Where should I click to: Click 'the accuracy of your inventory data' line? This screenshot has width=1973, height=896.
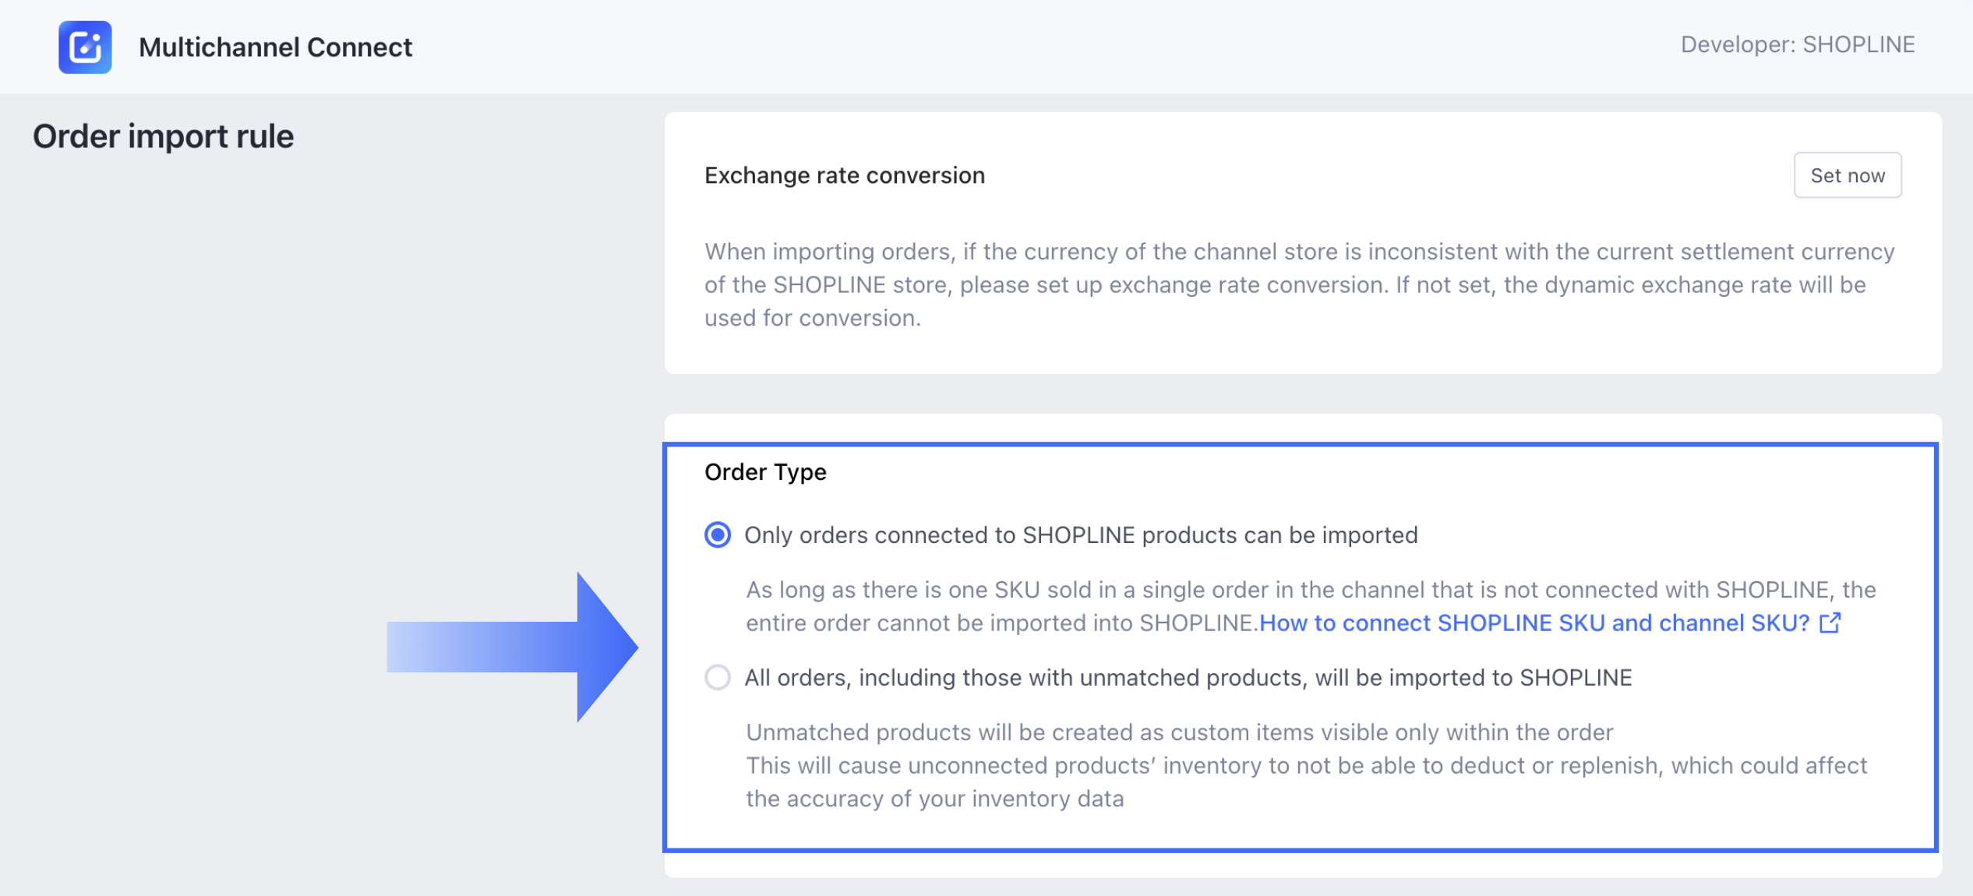click(934, 799)
